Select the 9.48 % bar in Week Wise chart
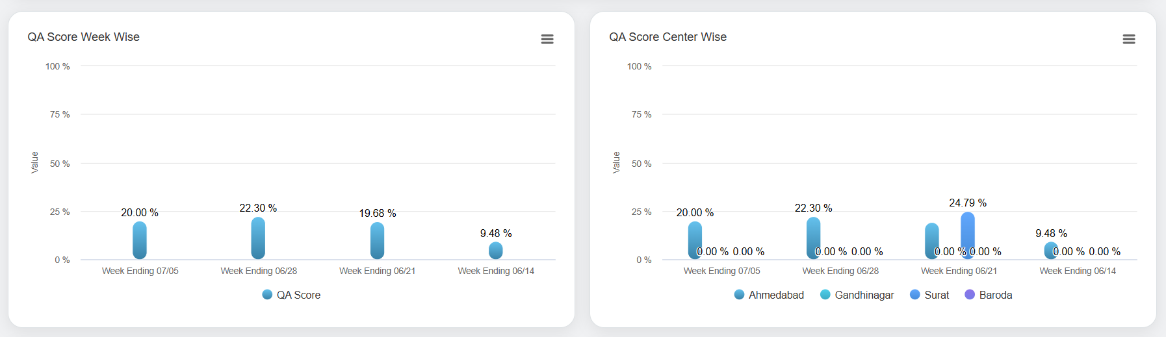Viewport: 1166px width, 337px height. (496, 251)
